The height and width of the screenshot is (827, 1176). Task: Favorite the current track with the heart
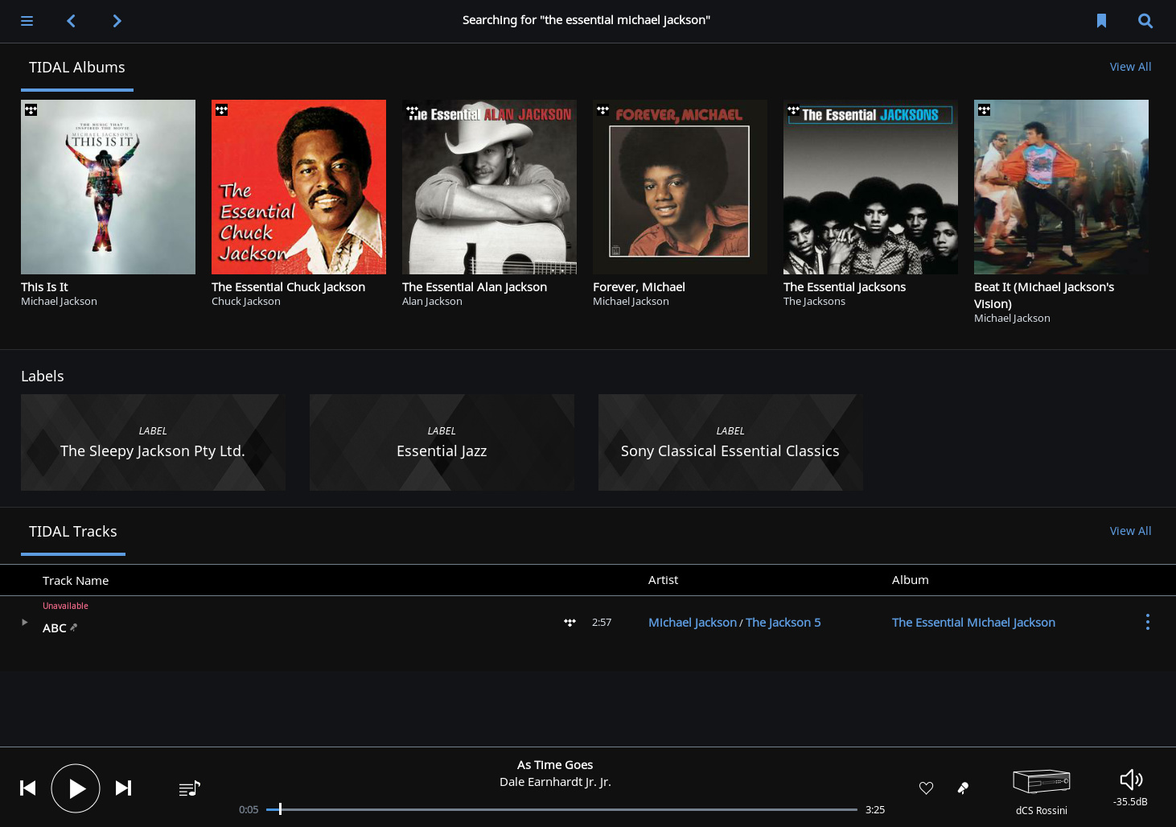tap(927, 788)
